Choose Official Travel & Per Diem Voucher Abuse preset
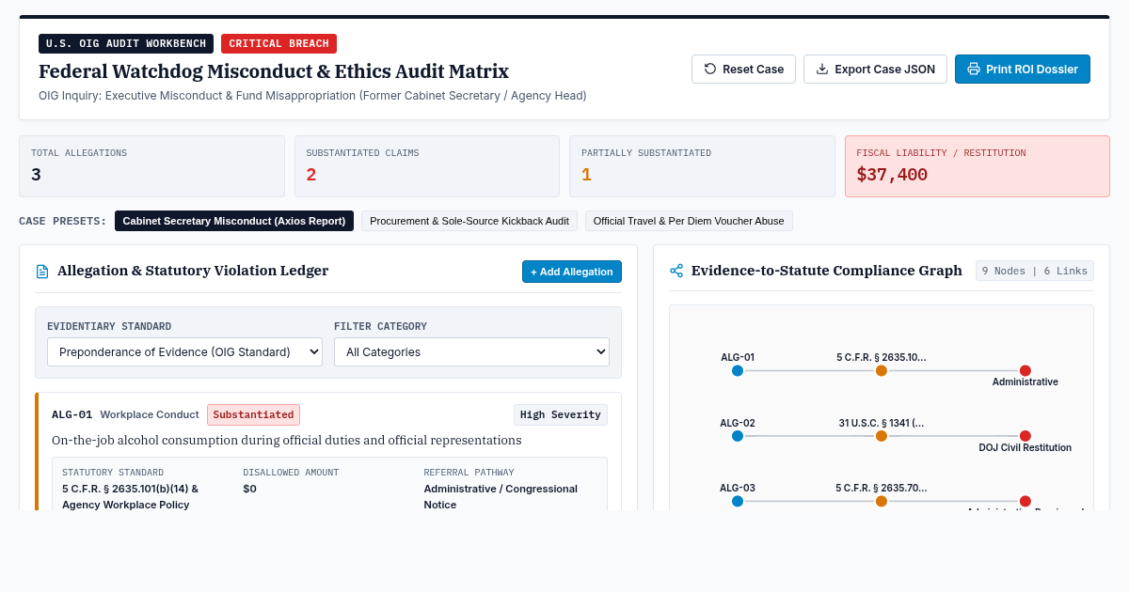Screen dimensions: 1129x592 [689, 221]
